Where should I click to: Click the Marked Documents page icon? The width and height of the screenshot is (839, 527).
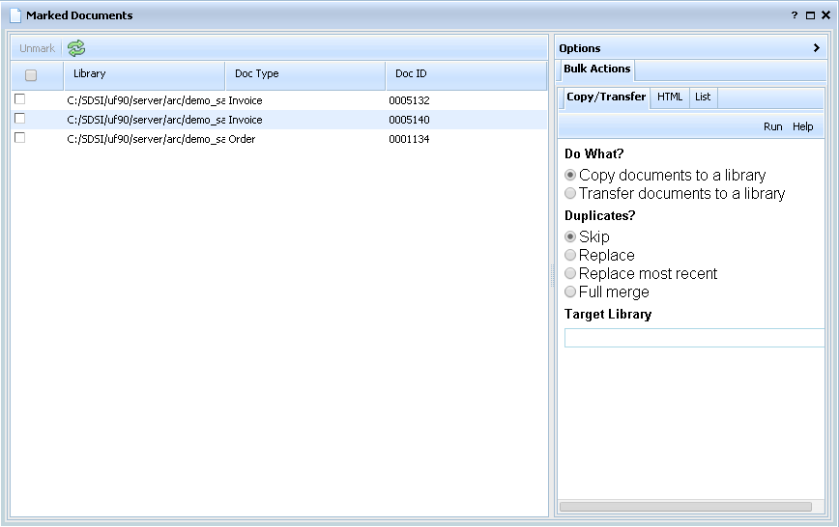pyautogui.click(x=15, y=15)
